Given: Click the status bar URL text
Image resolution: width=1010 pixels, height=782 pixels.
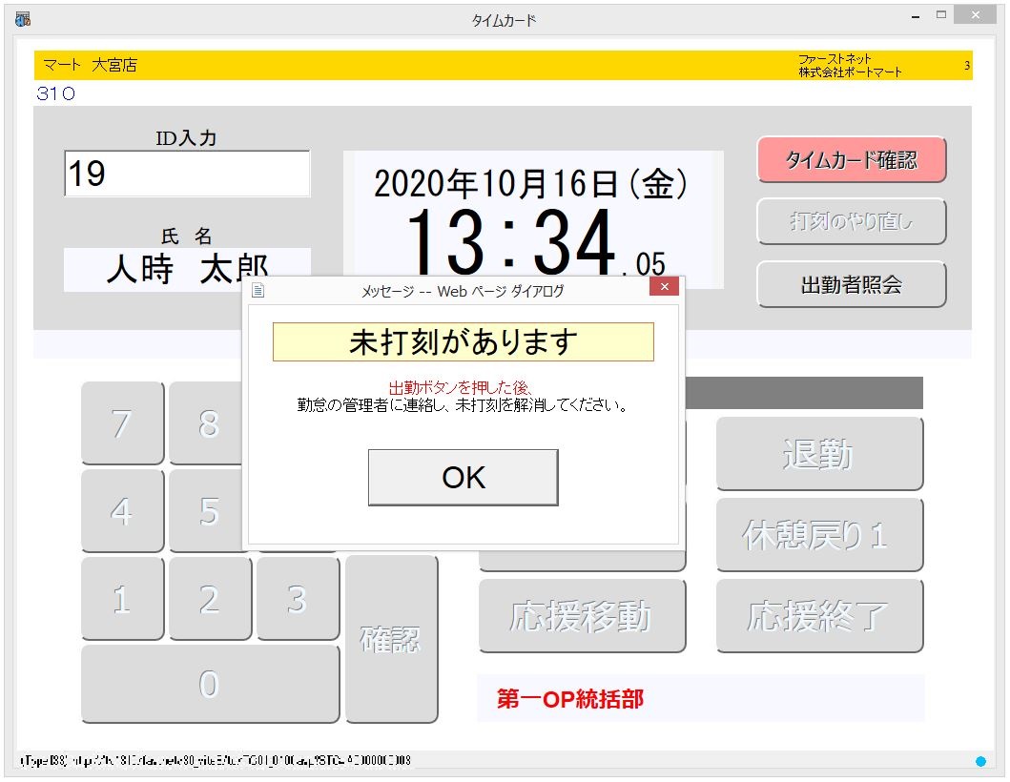Looking at the screenshot, I should pos(216,760).
